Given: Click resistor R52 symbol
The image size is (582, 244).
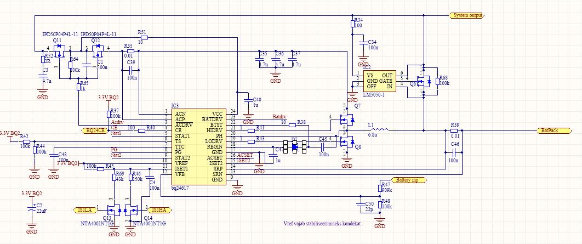Looking at the screenshot, I should click(x=43, y=59).
